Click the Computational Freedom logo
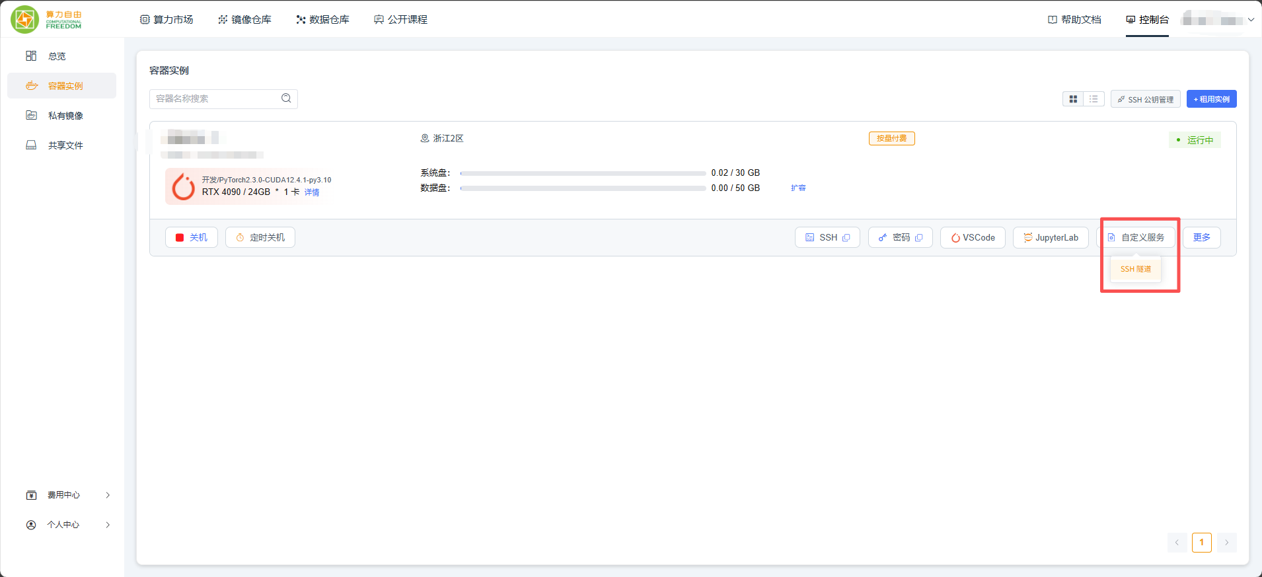1262x577 pixels. pos(46,19)
